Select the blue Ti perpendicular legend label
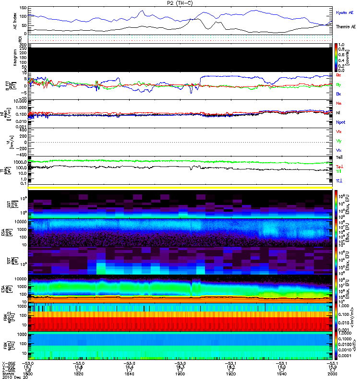 coord(339,181)
